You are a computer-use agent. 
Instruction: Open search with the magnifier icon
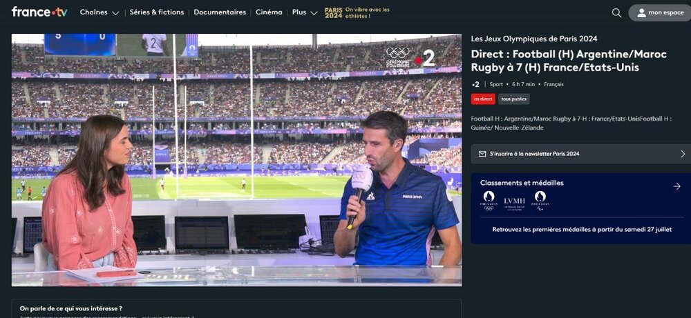(x=616, y=12)
